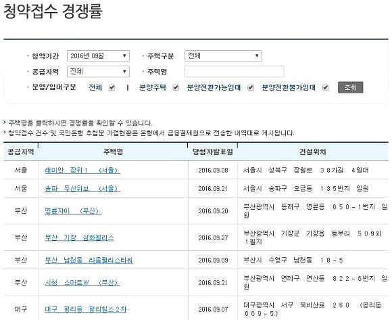Open the 공급지역 dropdown set to 전체
Screen dimensions: 392x320
click(x=98, y=72)
